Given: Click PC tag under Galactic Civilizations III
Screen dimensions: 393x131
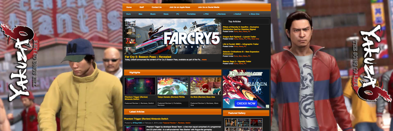Looking at the screenshot, I should (x=249, y=56).
